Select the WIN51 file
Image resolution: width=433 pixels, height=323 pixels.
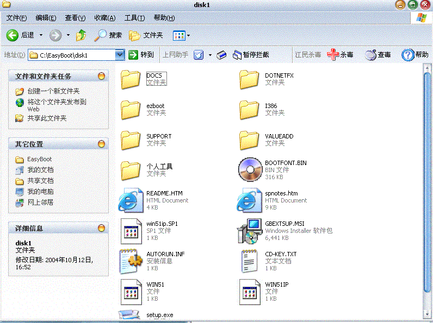point(143,292)
